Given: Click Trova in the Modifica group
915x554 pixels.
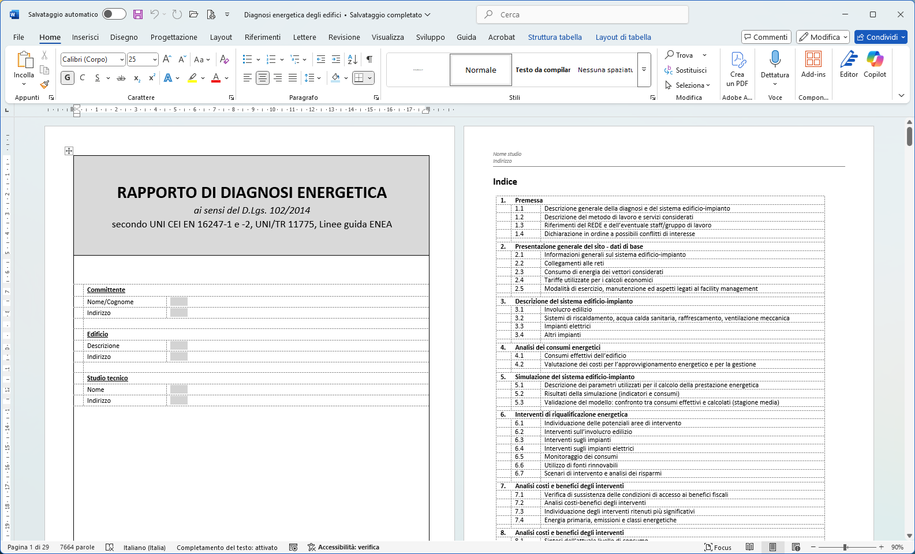Looking at the screenshot, I should tap(679, 55).
